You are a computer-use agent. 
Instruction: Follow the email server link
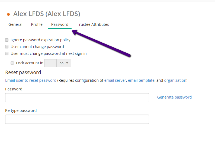pyautogui.click(x=115, y=80)
